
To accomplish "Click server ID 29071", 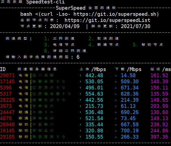I will [x=7, y=75].
